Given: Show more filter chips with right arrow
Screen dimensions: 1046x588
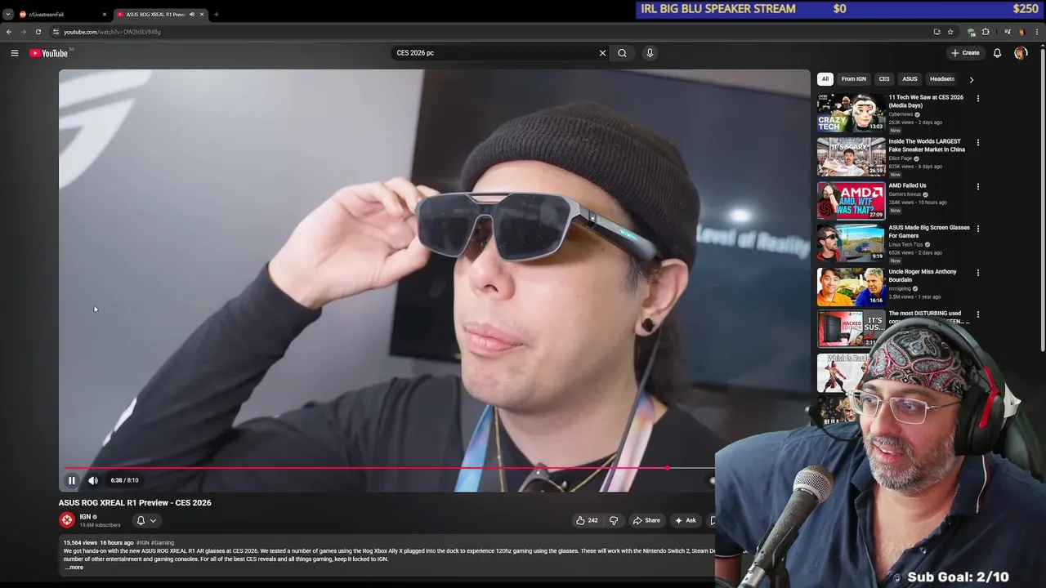Looking at the screenshot, I should [x=971, y=79].
